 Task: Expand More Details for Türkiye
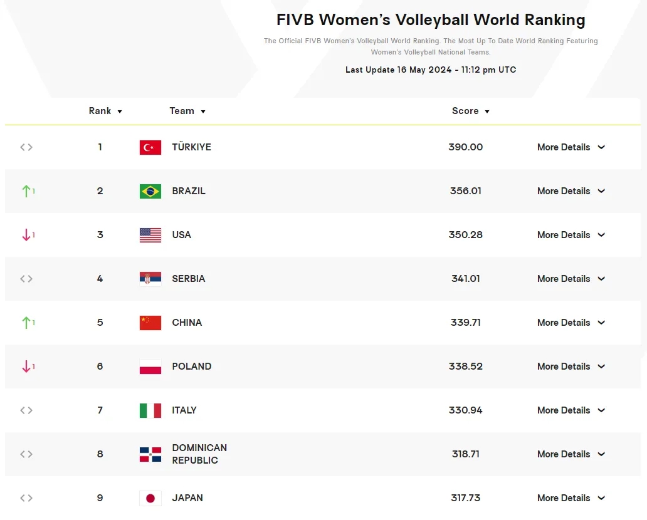click(x=571, y=147)
